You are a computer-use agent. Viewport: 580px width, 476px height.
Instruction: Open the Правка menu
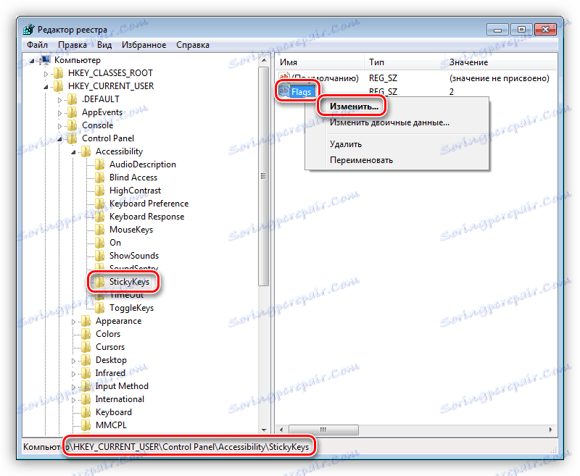72,45
